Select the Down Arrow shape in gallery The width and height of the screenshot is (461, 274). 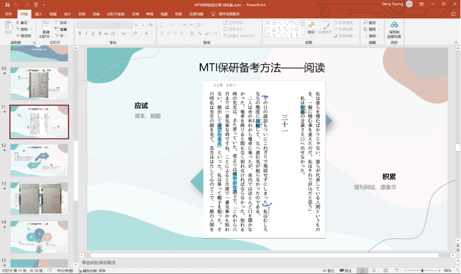(x=297, y=29)
